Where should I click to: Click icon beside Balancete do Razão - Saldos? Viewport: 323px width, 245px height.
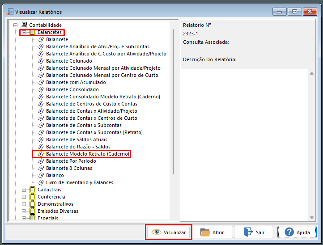42,147
